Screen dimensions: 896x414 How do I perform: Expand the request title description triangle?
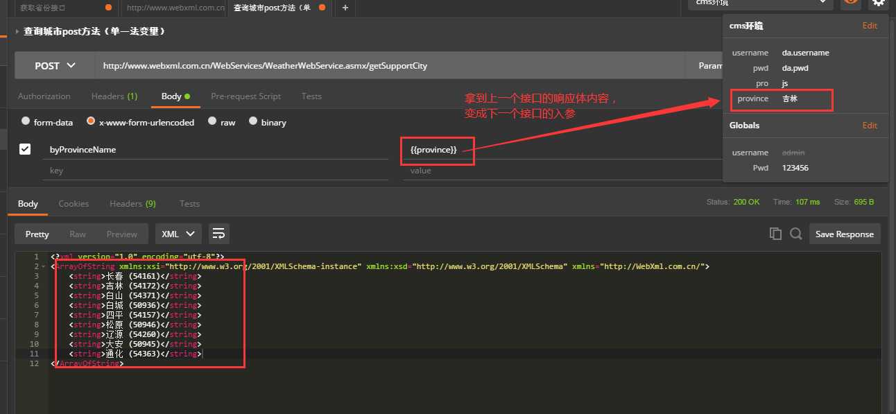pyautogui.click(x=17, y=32)
